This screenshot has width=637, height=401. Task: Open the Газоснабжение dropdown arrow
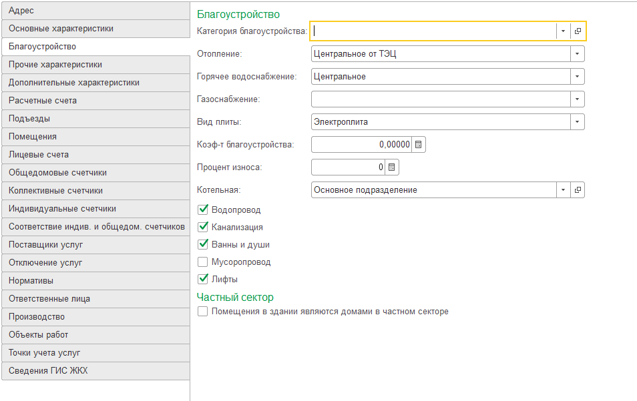578,99
